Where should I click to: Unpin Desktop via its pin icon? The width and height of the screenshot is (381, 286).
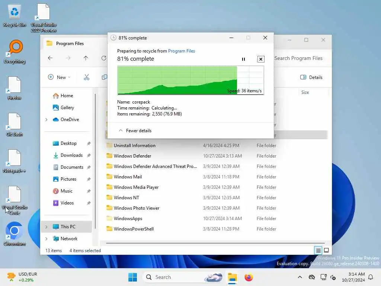[89, 143]
